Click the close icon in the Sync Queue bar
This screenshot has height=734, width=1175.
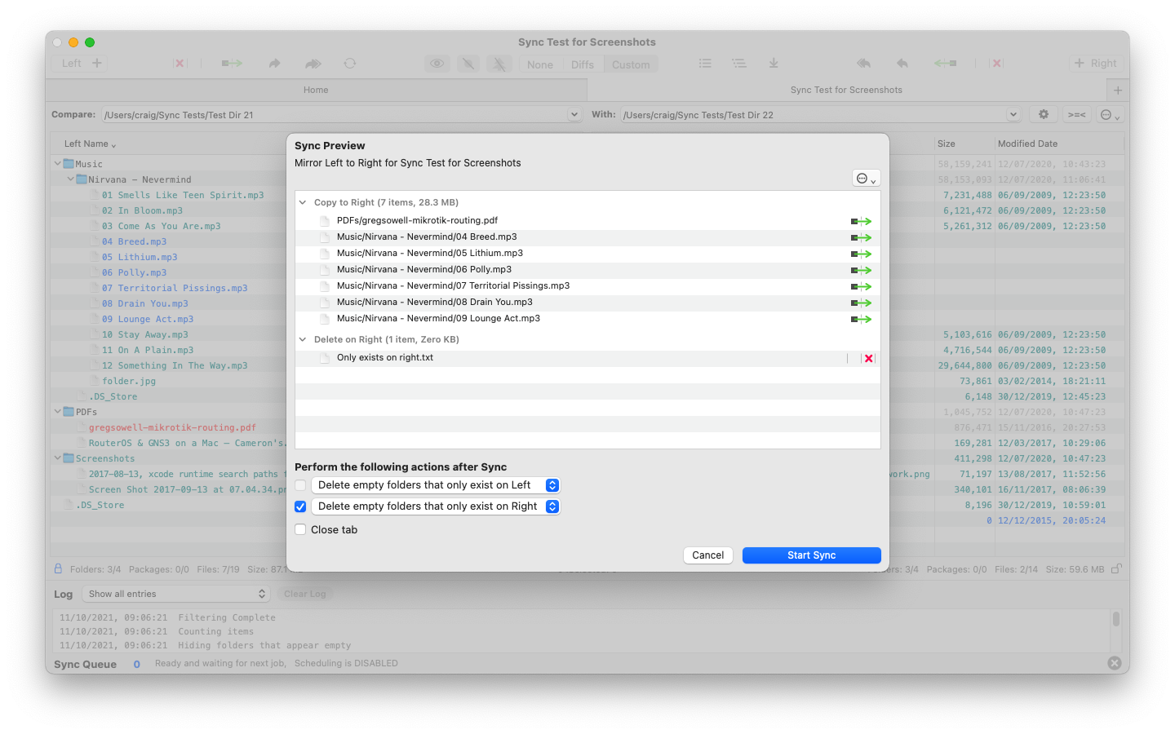tap(1115, 664)
